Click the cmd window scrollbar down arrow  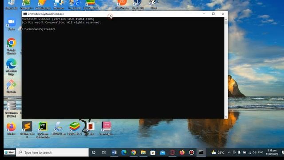[226, 117]
